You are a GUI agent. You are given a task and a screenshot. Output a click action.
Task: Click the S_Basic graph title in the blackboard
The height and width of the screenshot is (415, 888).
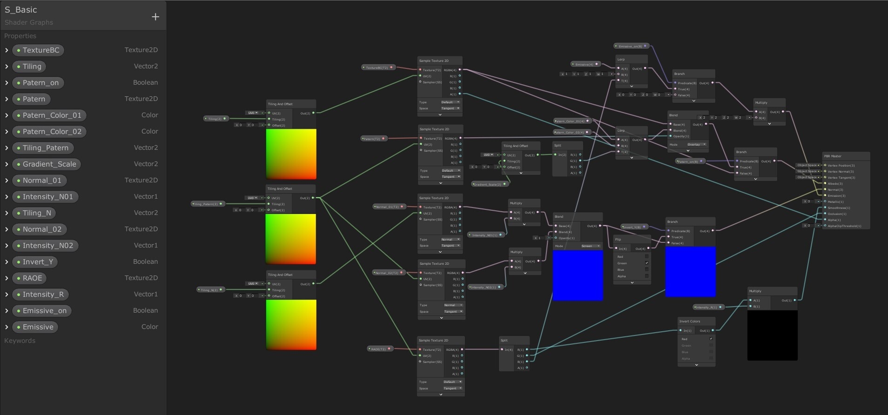pos(21,10)
